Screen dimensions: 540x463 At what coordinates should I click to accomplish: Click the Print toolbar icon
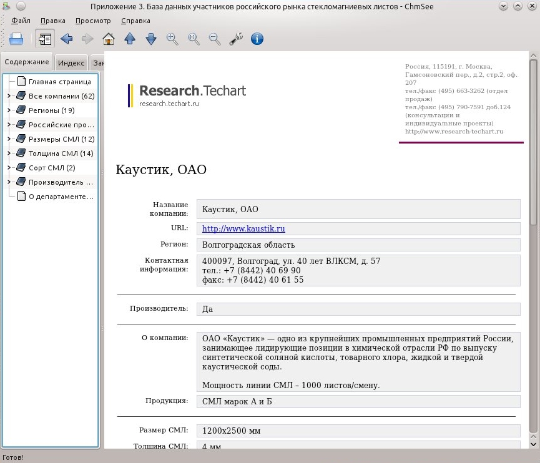coord(16,39)
